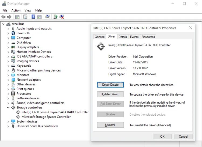Click the blue Help question-mark icon
The image size is (202, 147).
click(x=33, y=17)
